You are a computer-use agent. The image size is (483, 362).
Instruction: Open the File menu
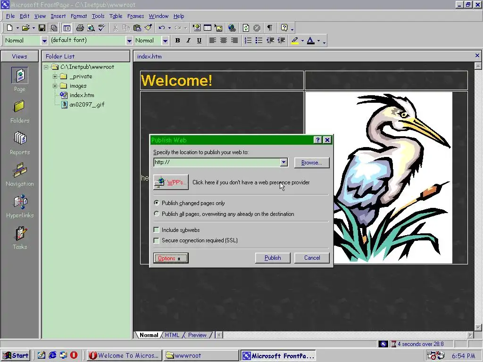10,16
